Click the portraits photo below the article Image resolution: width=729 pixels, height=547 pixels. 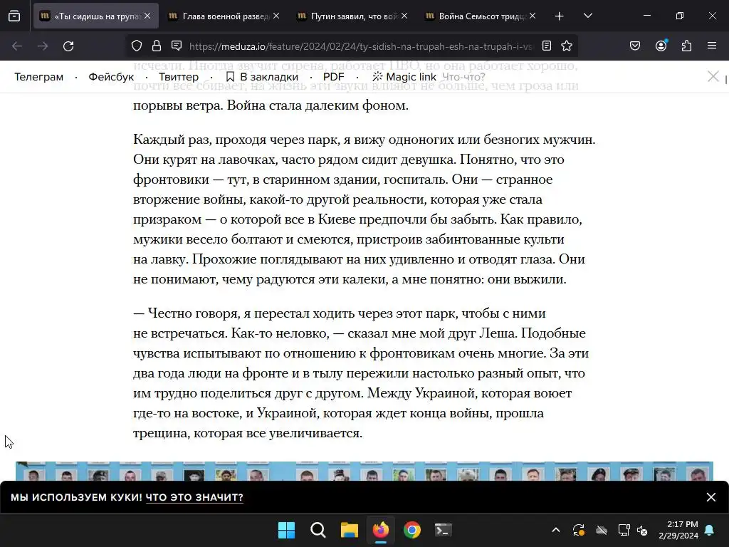364,471
